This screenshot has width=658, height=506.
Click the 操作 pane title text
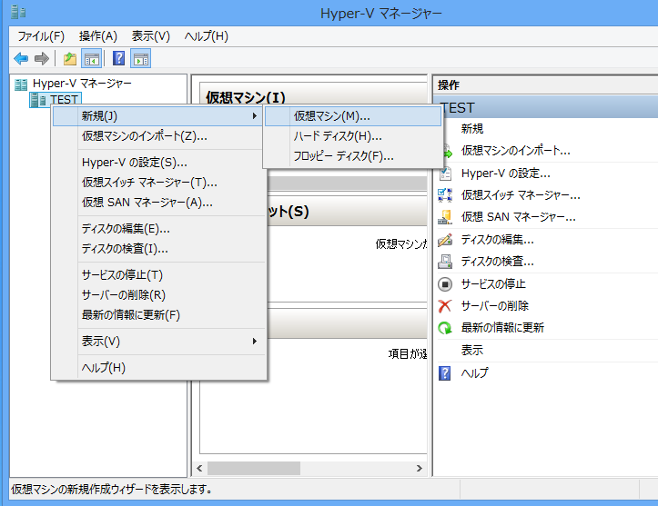(x=449, y=85)
